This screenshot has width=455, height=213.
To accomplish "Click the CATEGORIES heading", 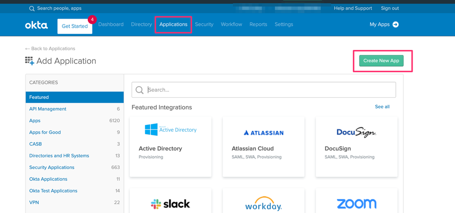I will [x=44, y=83].
